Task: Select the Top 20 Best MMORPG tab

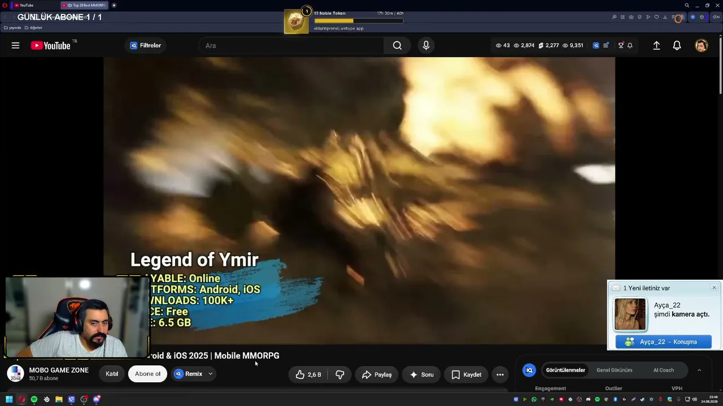Action: coord(84,5)
